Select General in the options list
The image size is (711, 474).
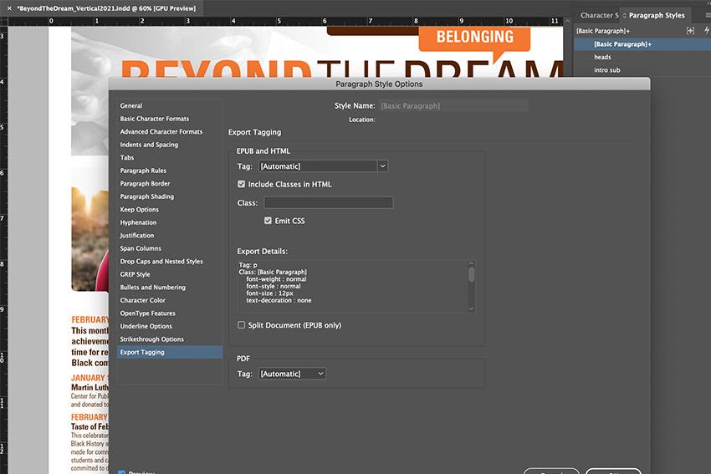[x=131, y=106]
